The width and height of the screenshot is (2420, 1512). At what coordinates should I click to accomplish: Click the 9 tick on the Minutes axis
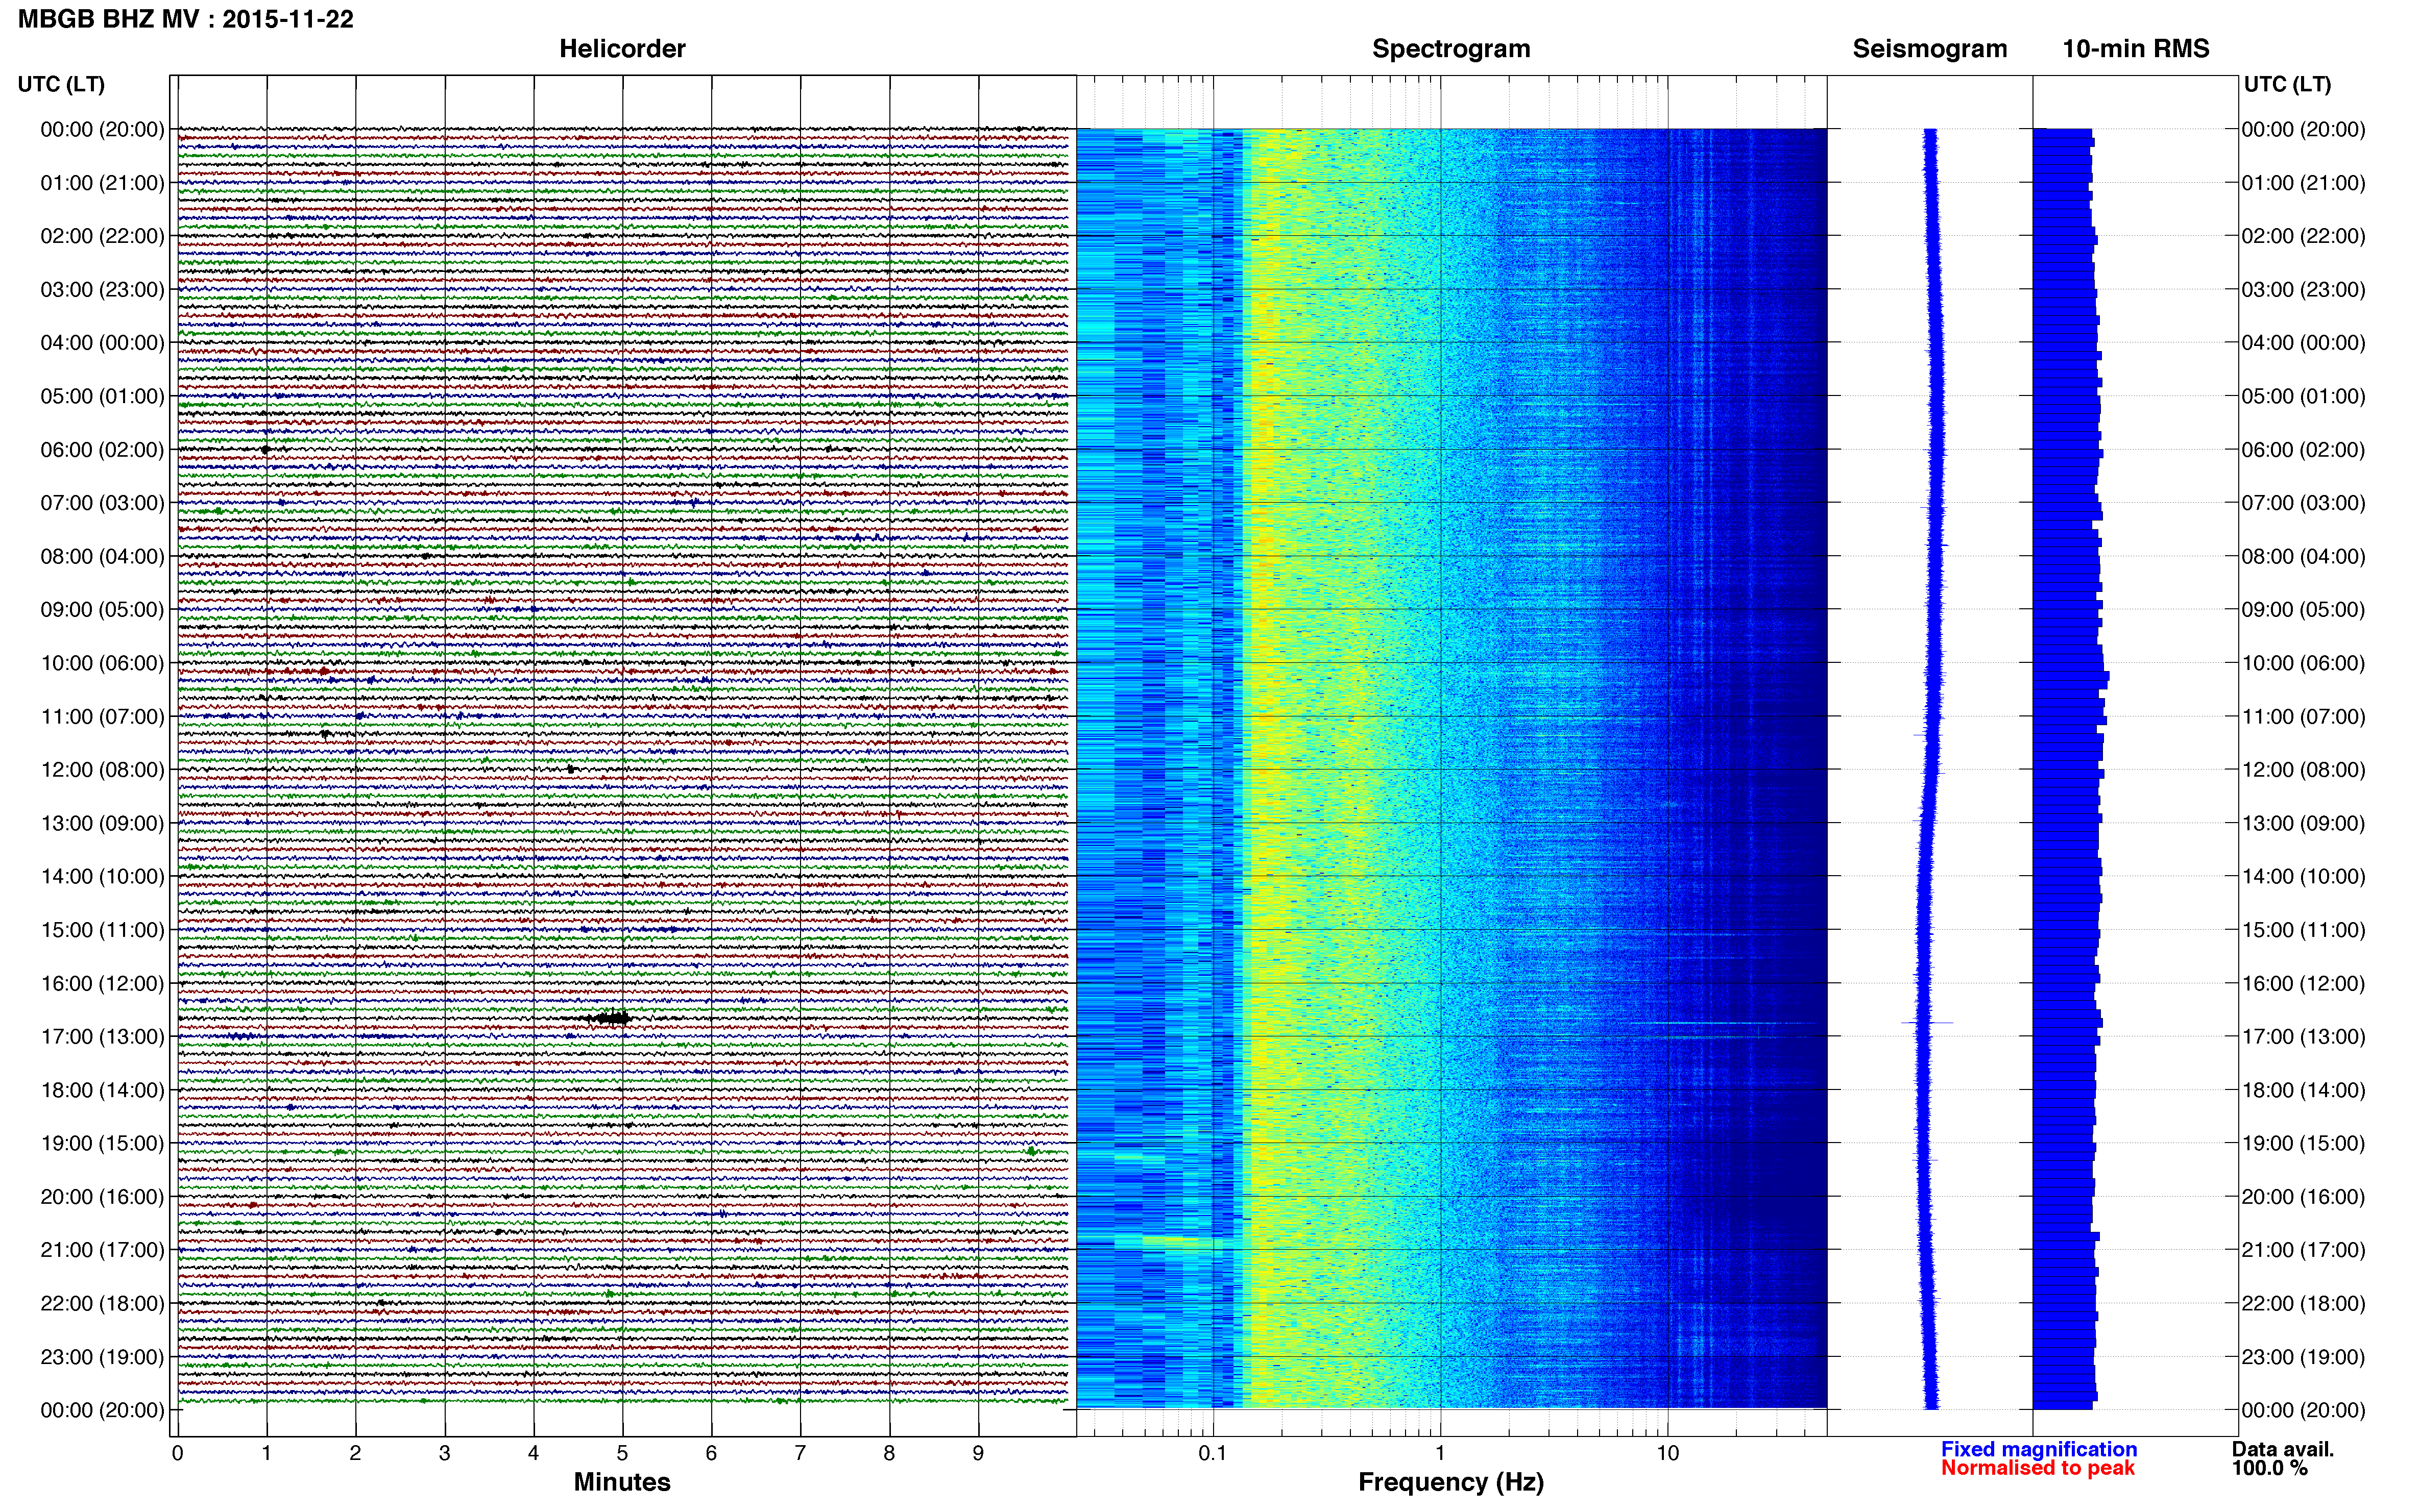pos(978,1453)
